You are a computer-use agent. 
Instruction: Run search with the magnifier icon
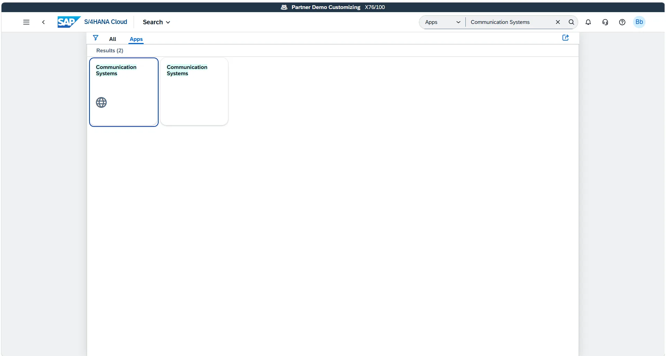point(571,22)
